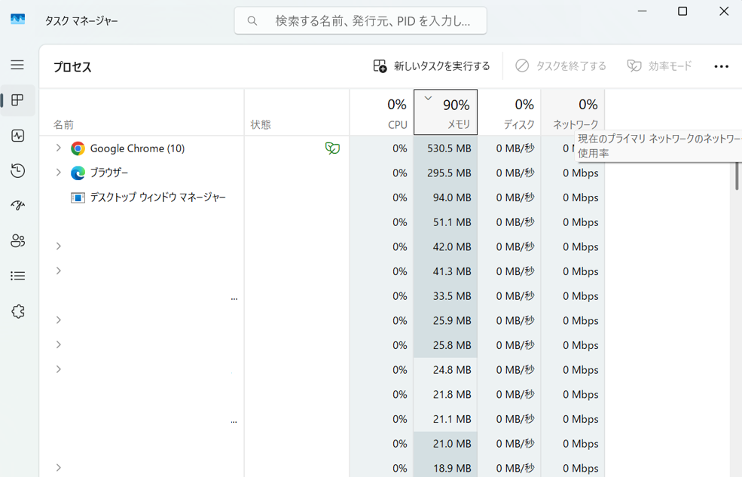742x477 pixels.
Task: Sort by the CPU column header
Action: [381, 113]
